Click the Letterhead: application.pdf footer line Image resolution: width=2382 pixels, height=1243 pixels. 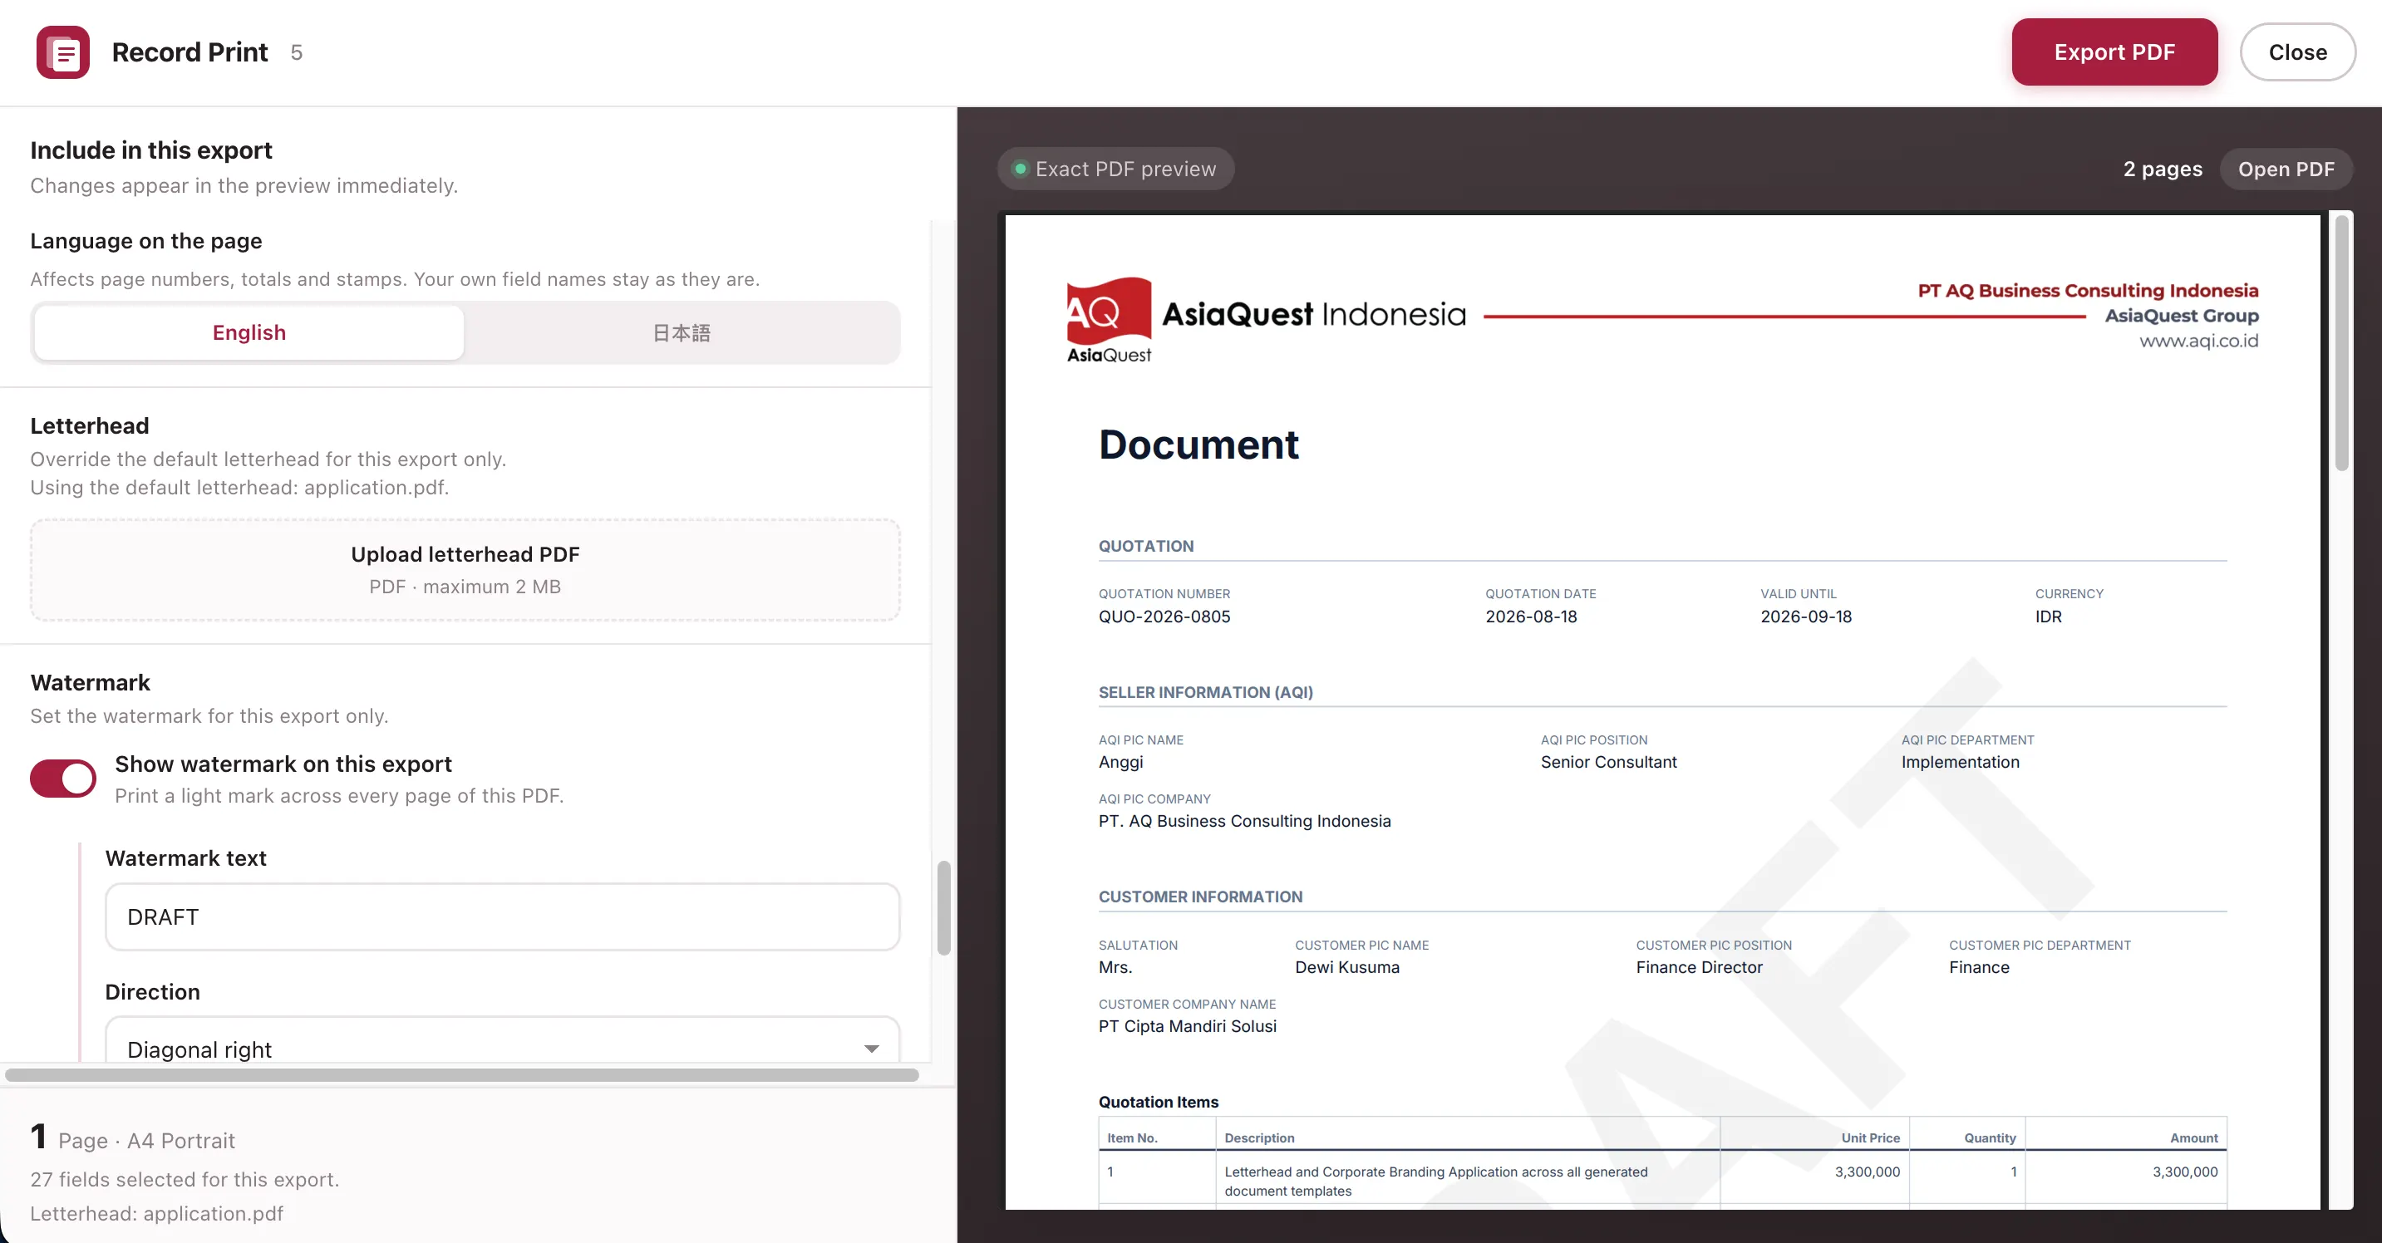click(156, 1215)
